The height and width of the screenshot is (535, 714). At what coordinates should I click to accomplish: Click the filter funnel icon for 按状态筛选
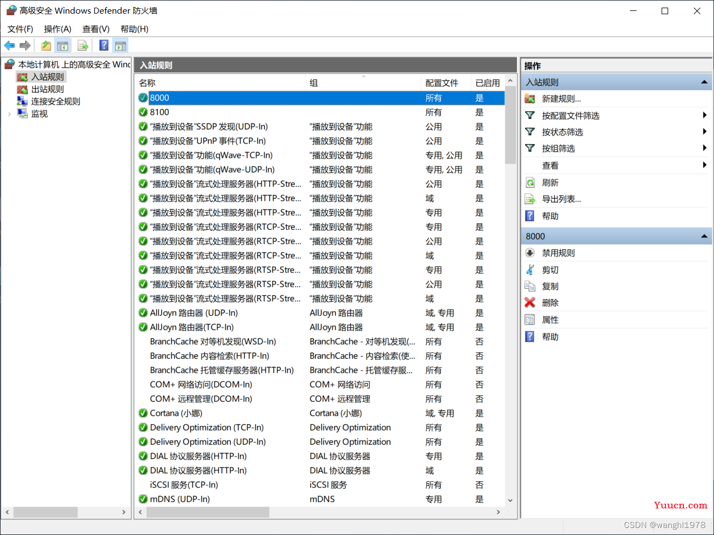pyautogui.click(x=530, y=132)
